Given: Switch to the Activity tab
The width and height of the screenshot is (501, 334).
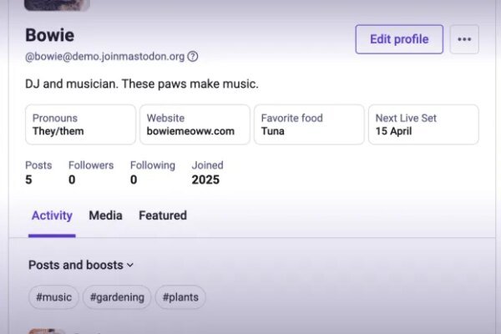Looking at the screenshot, I should click(x=52, y=215).
